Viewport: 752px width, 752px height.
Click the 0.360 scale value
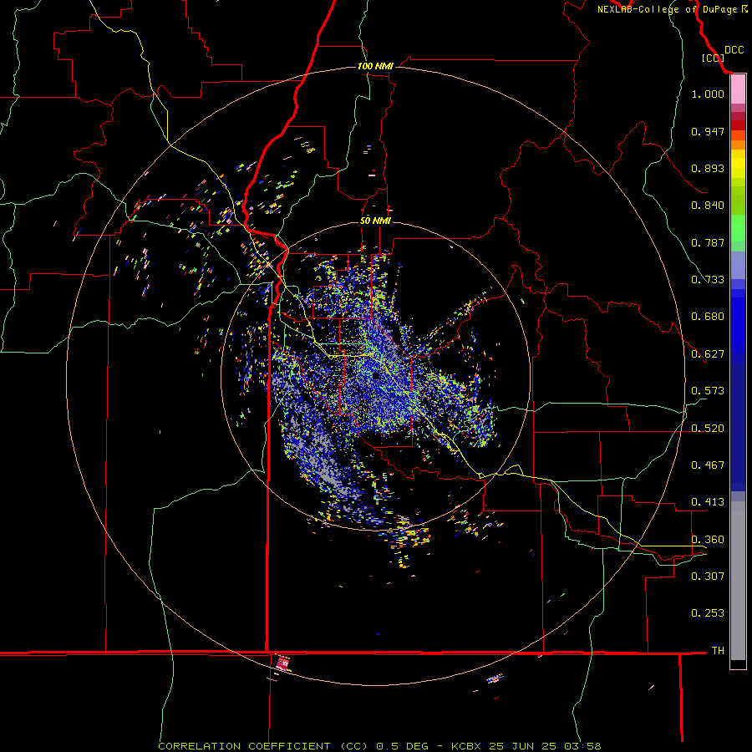point(708,539)
